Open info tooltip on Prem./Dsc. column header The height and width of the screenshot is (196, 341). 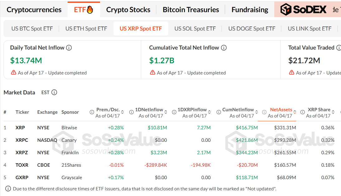tap(92, 112)
